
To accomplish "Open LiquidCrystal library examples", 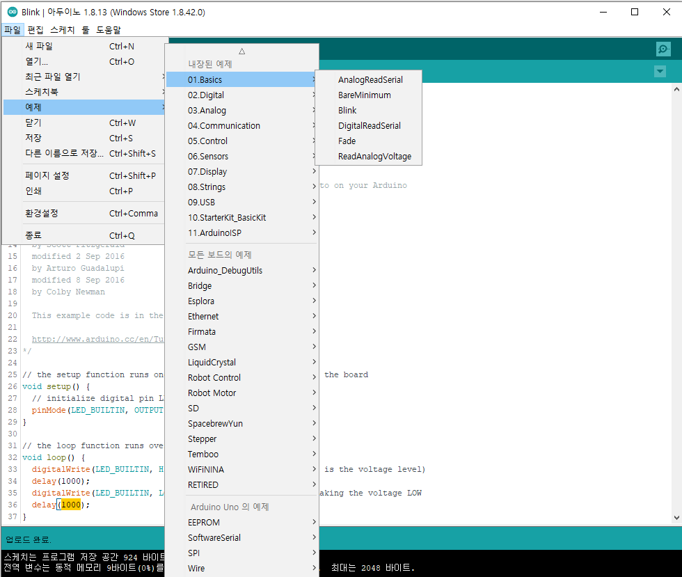I will pos(242,362).
